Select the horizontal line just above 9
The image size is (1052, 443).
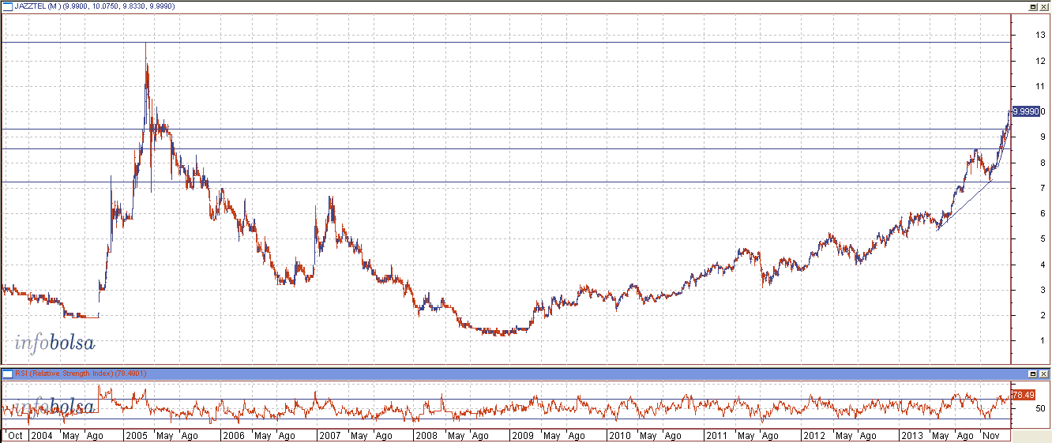point(505,129)
